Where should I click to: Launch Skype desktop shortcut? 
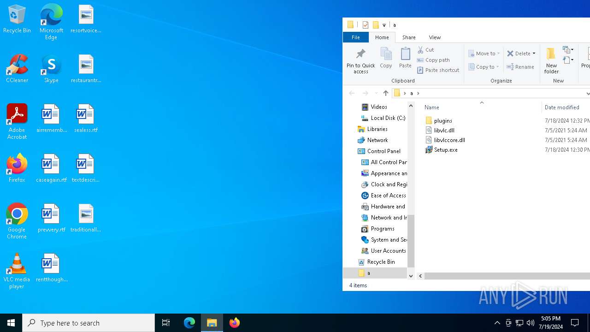51,69
